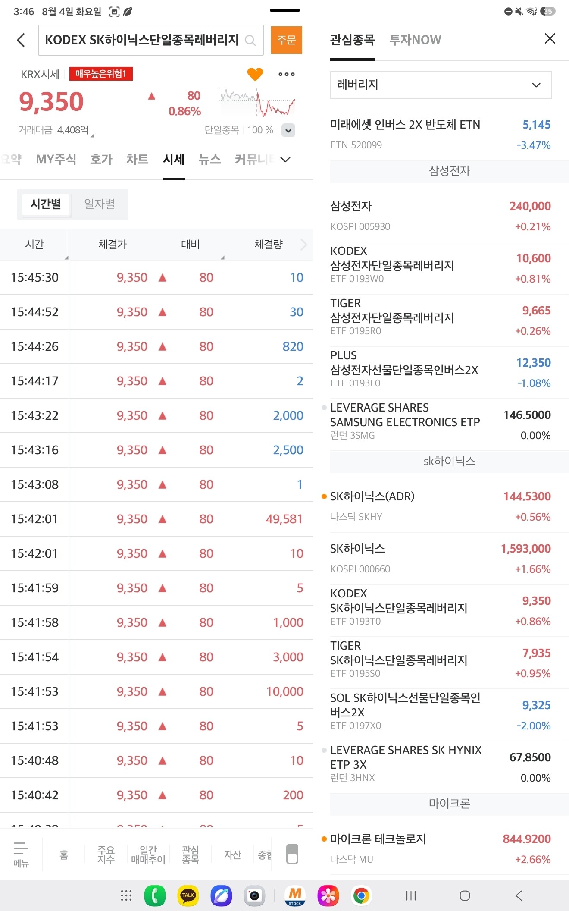Select the 관심종목 tab in side panel

352,40
